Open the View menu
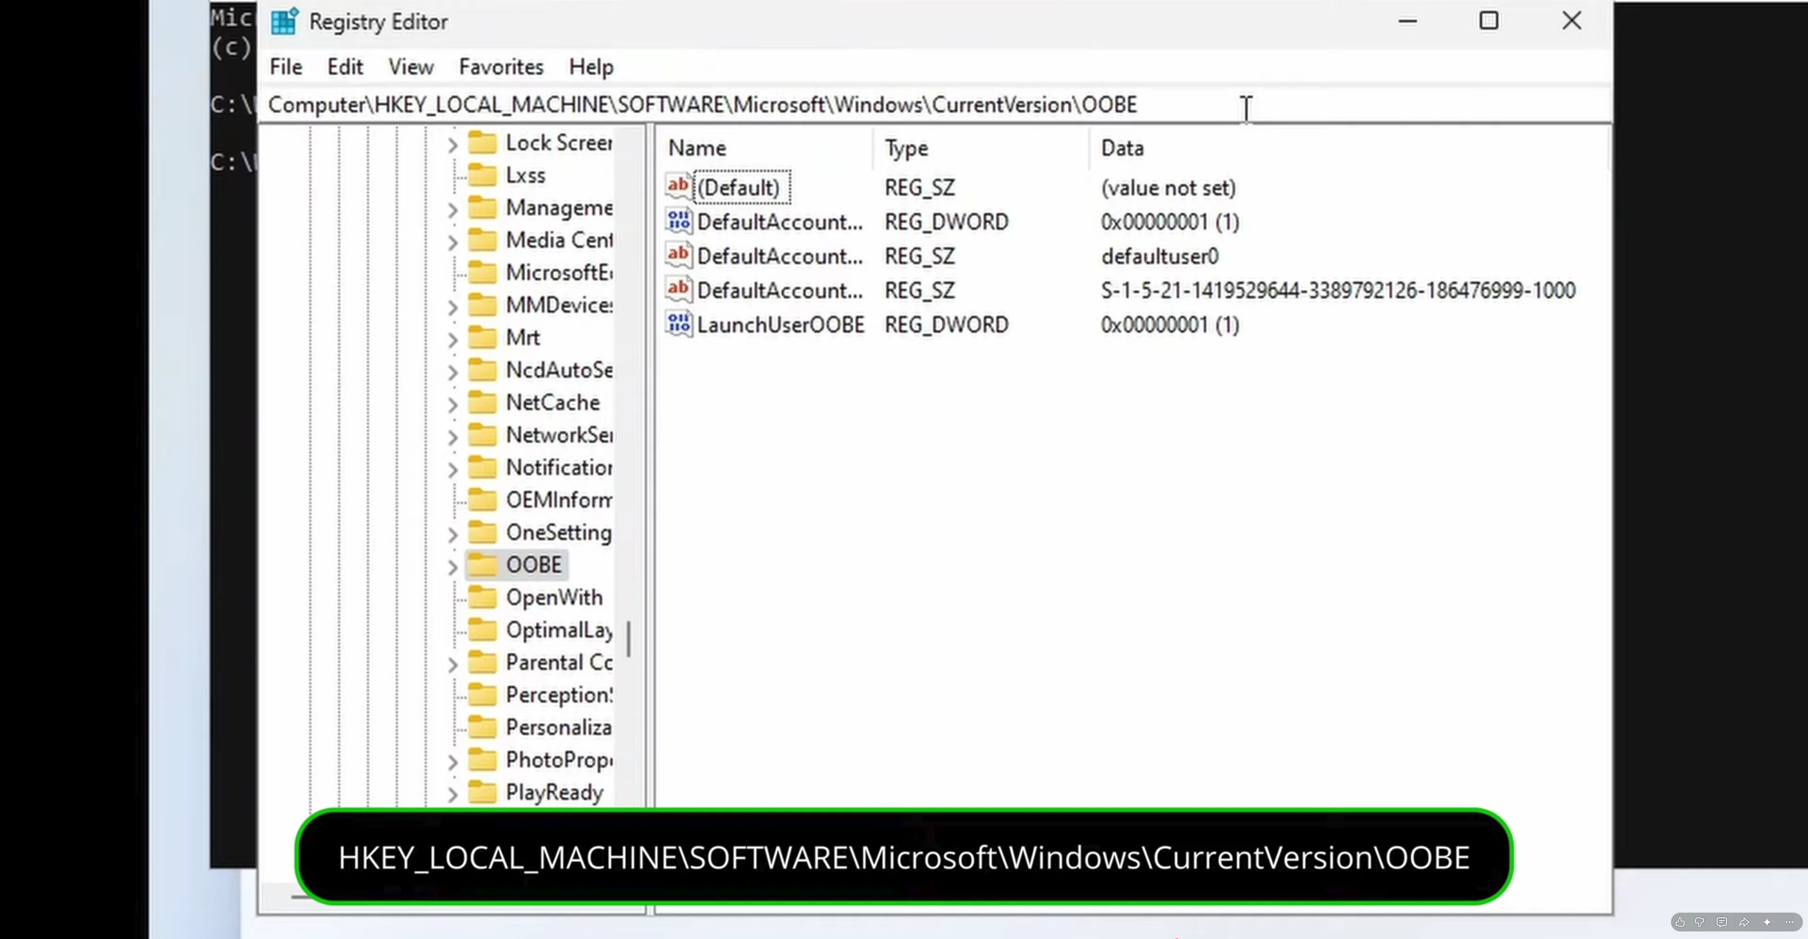Screen dimensions: 1808x939 click(411, 67)
